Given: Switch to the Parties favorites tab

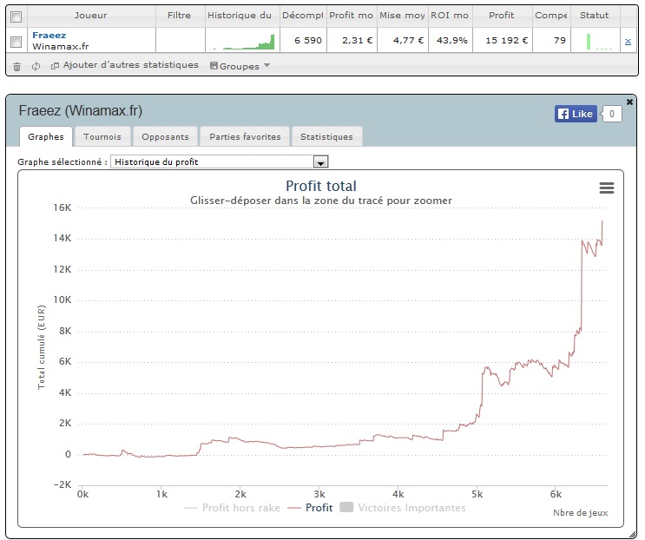Looking at the screenshot, I should pyautogui.click(x=245, y=136).
